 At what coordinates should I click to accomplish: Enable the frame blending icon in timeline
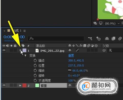coord(114,39)
